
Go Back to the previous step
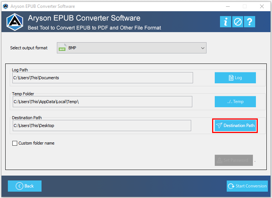(x=25, y=186)
